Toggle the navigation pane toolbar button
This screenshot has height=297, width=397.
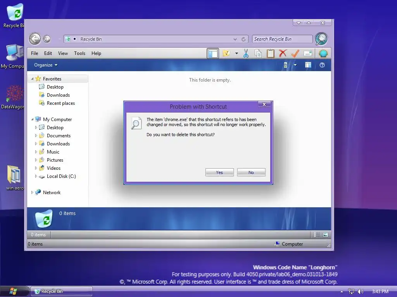[x=213, y=53]
